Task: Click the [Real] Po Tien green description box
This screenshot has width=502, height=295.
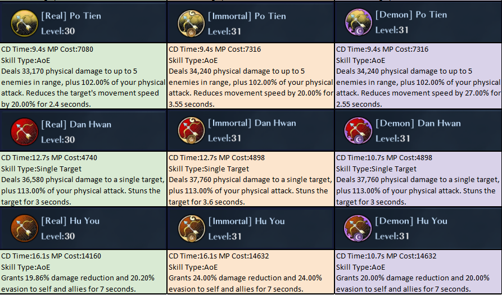Action: 83,76
